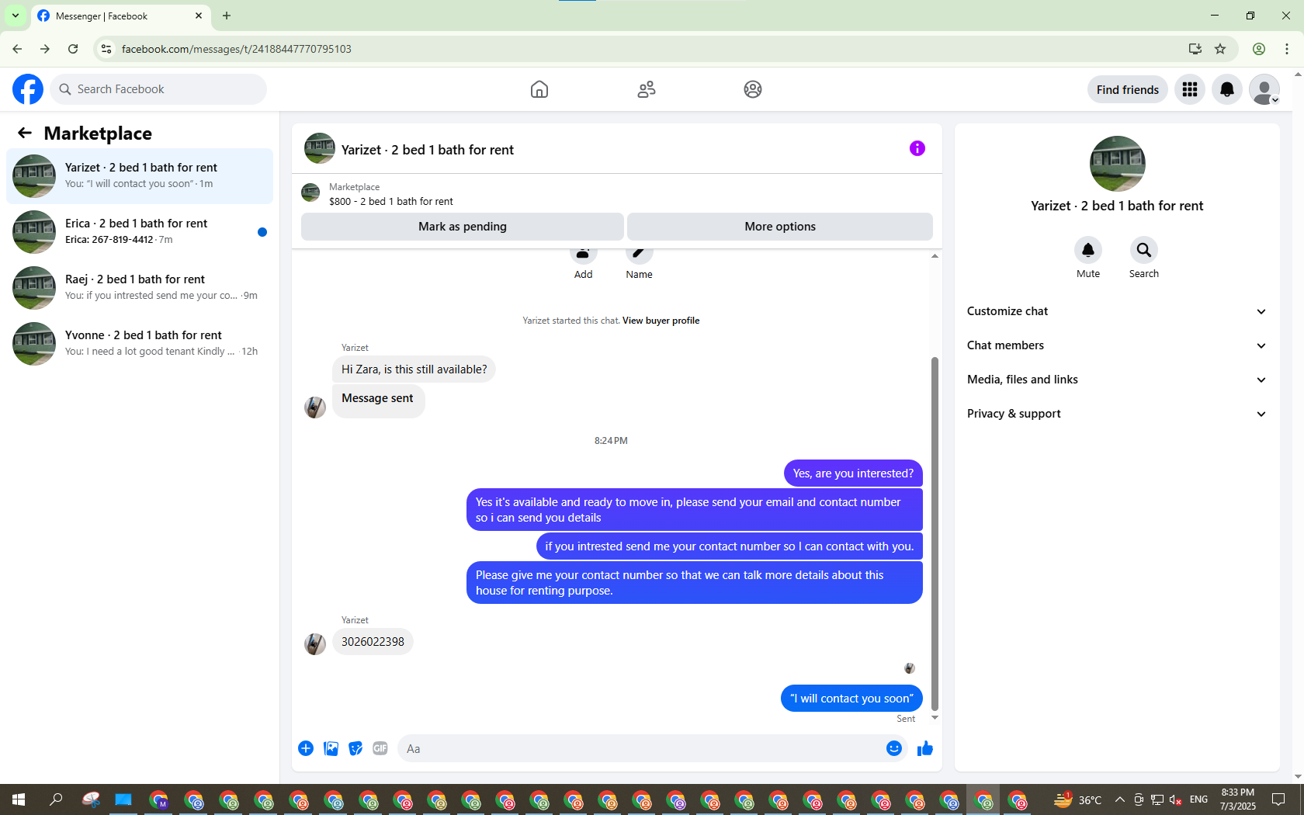Open Yvonne 2 bed 1 bath conversation
Image resolution: width=1304 pixels, height=815 pixels.
pyautogui.click(x=140, y=344)
